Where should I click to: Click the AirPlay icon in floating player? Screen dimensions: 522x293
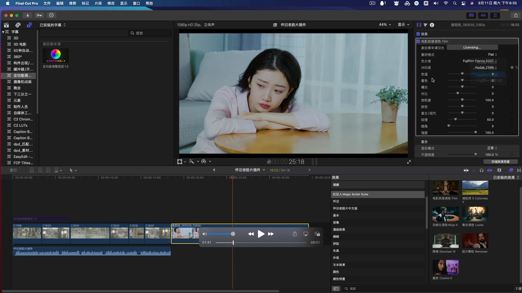[306, 234]
